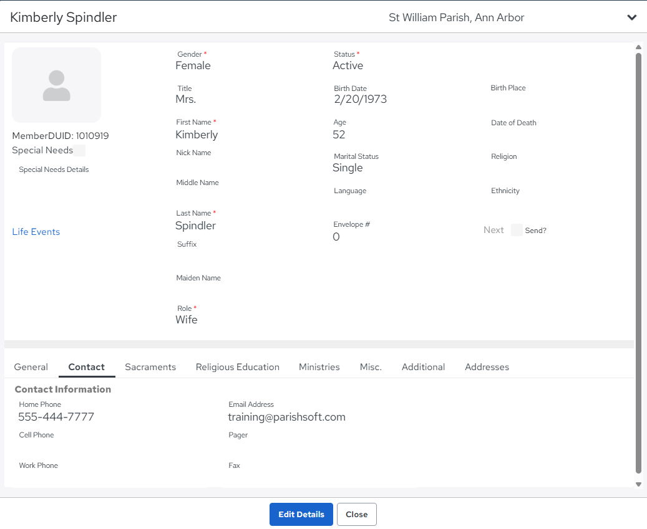Click the scrollbar down arrow
This screenshot has width=647, height=529.
pyautogui.click(x=638, y=485)
